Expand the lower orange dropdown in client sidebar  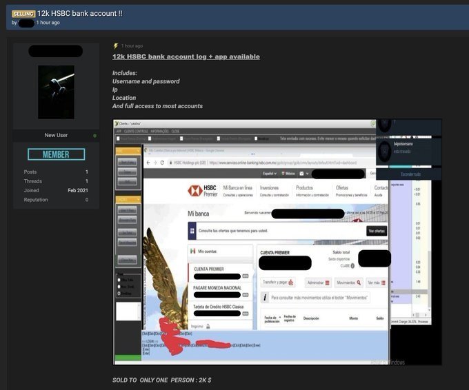point(128,199)
